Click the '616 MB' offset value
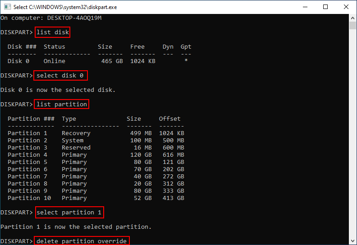The image size is (357, 245). tap(174, 154)
